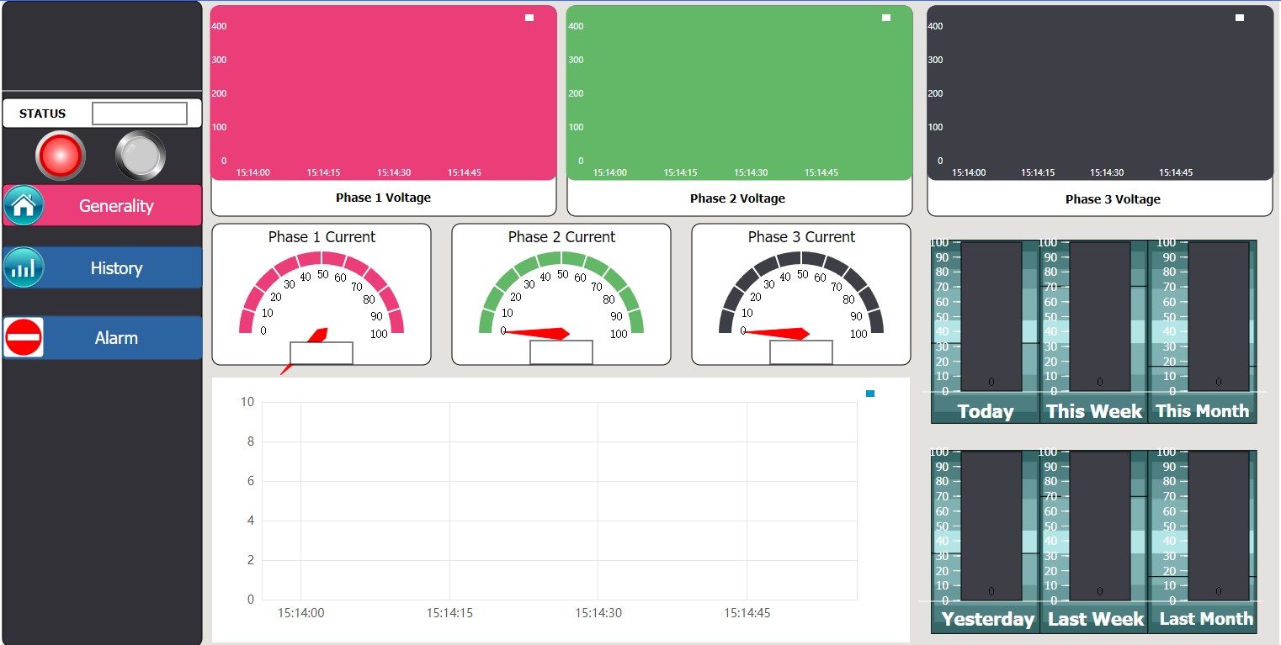This screenshot has width=1281, height=645.
Task: Click the blue legend marker of bottom chart
Action: tap(870, 394)
